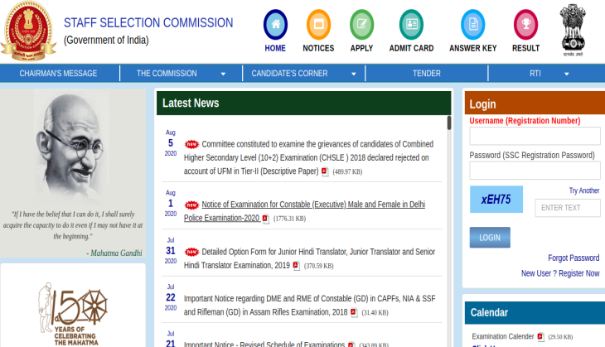Screen dimensions: 605x347
Task: Open the Tender menu item
Action: click(x=426, y=73)
